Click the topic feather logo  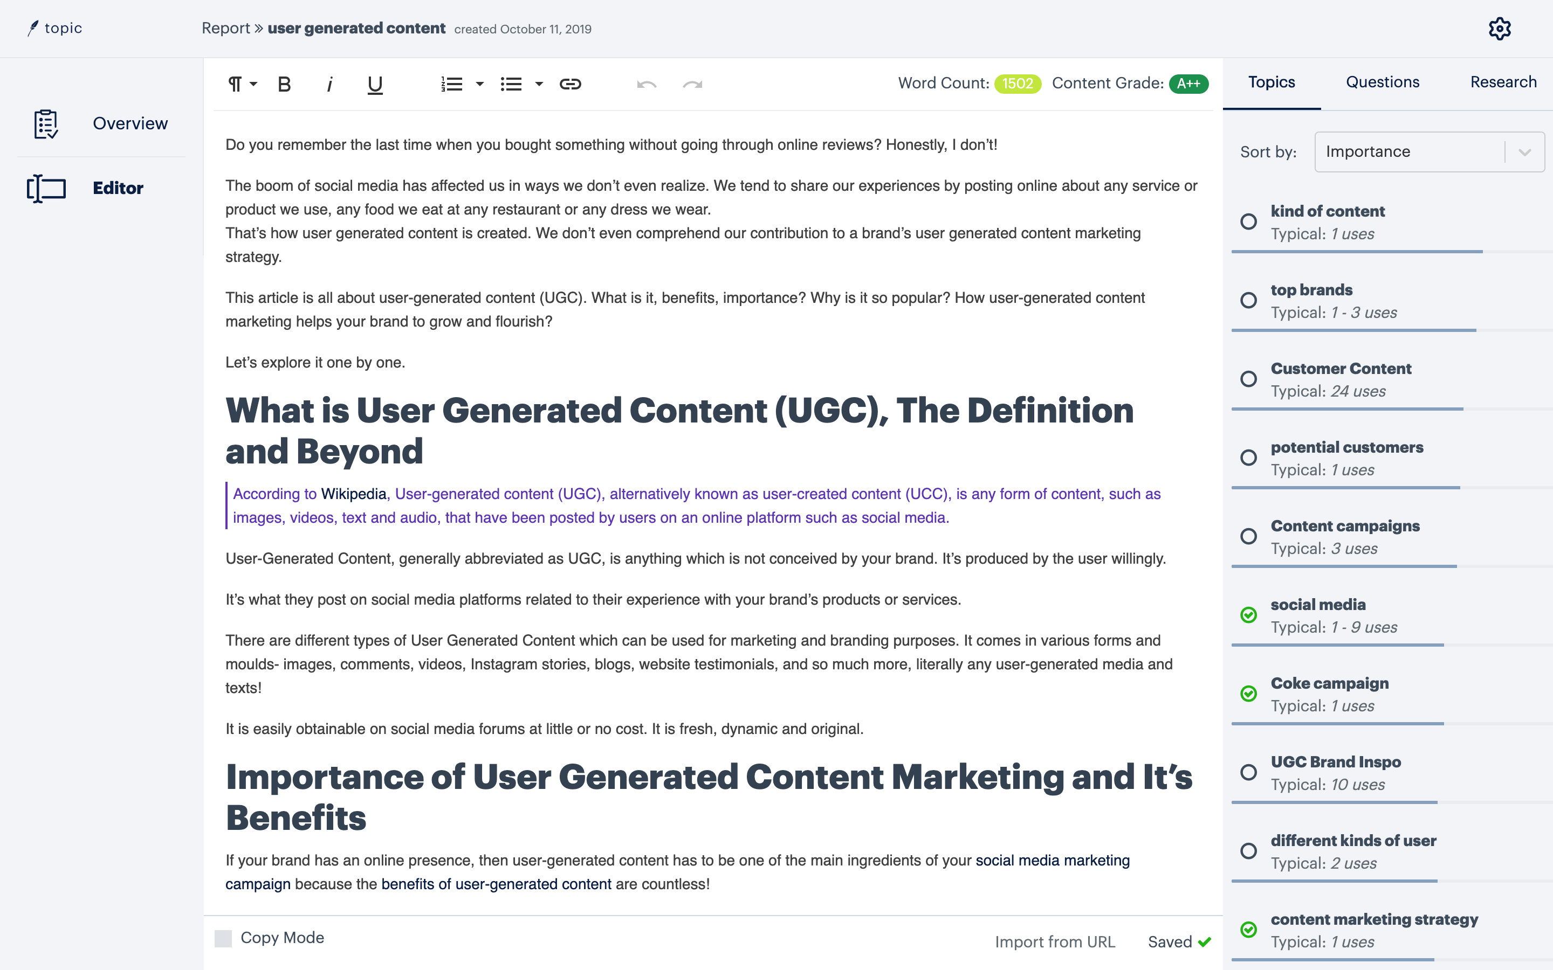coord(33,28)
